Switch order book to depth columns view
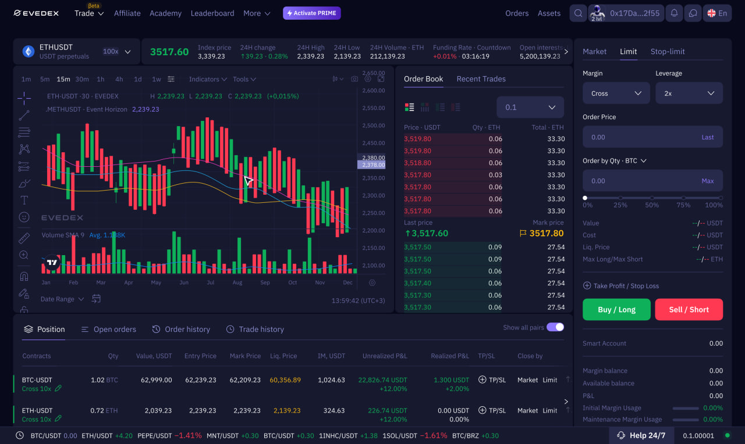This screenshot has width=745, height=444. pos(425,107)
